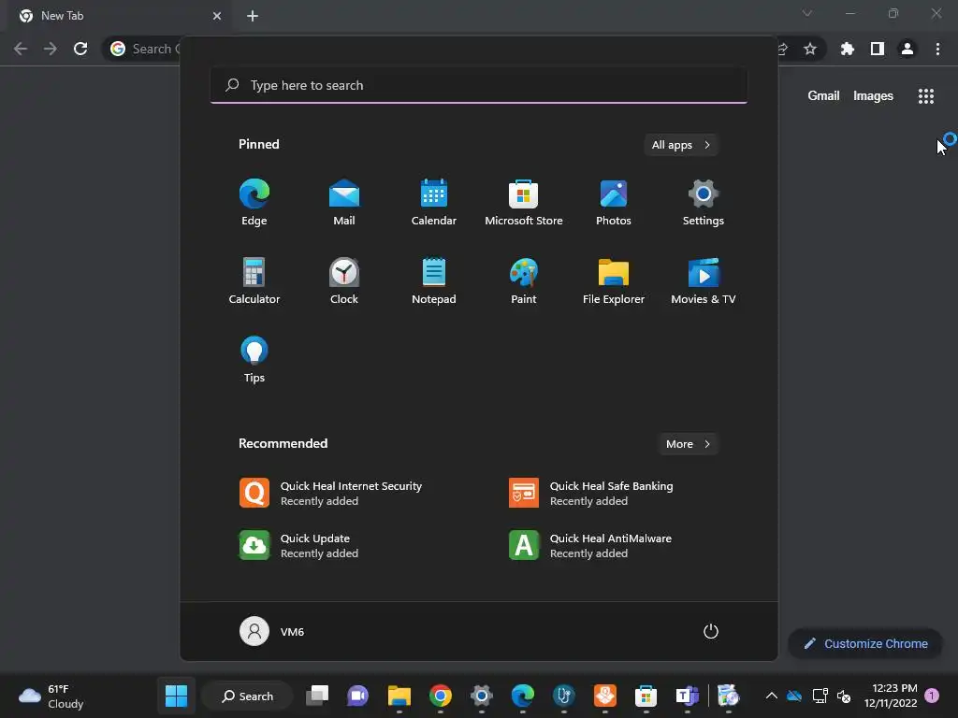Launch the Paint app
958x718 pixels.
click(524, 280)
